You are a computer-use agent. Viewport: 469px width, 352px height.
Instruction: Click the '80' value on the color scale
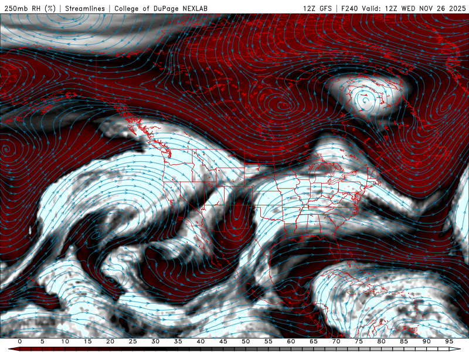(x=382, y=341)
